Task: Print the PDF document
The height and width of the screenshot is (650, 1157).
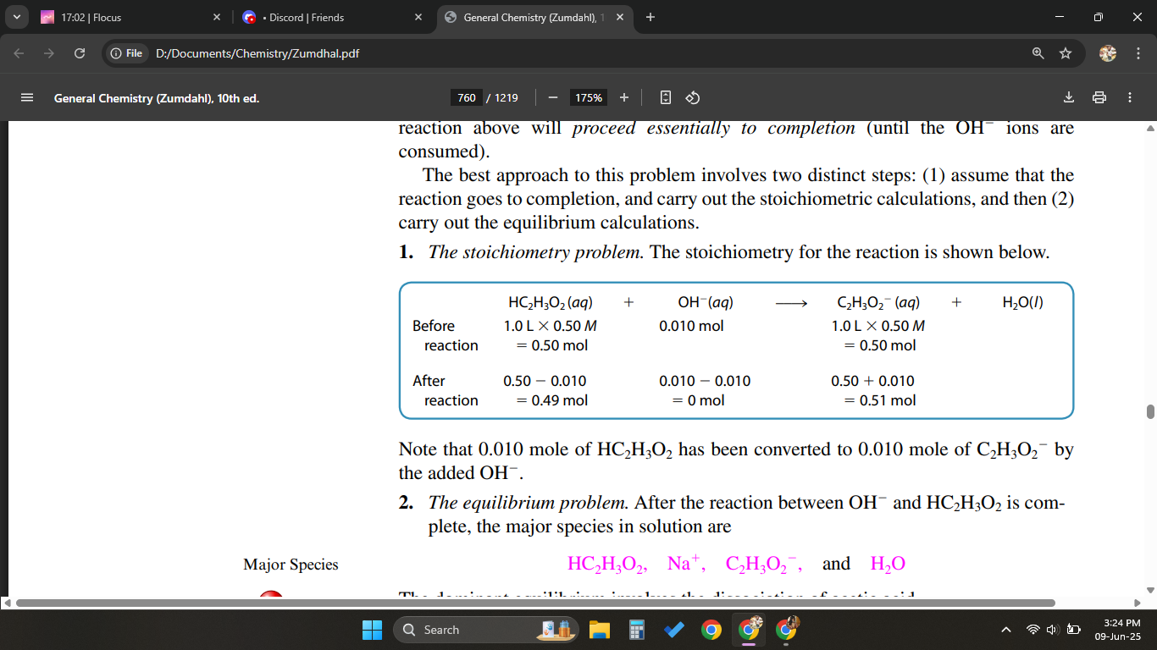Action: coord(1099,97)
